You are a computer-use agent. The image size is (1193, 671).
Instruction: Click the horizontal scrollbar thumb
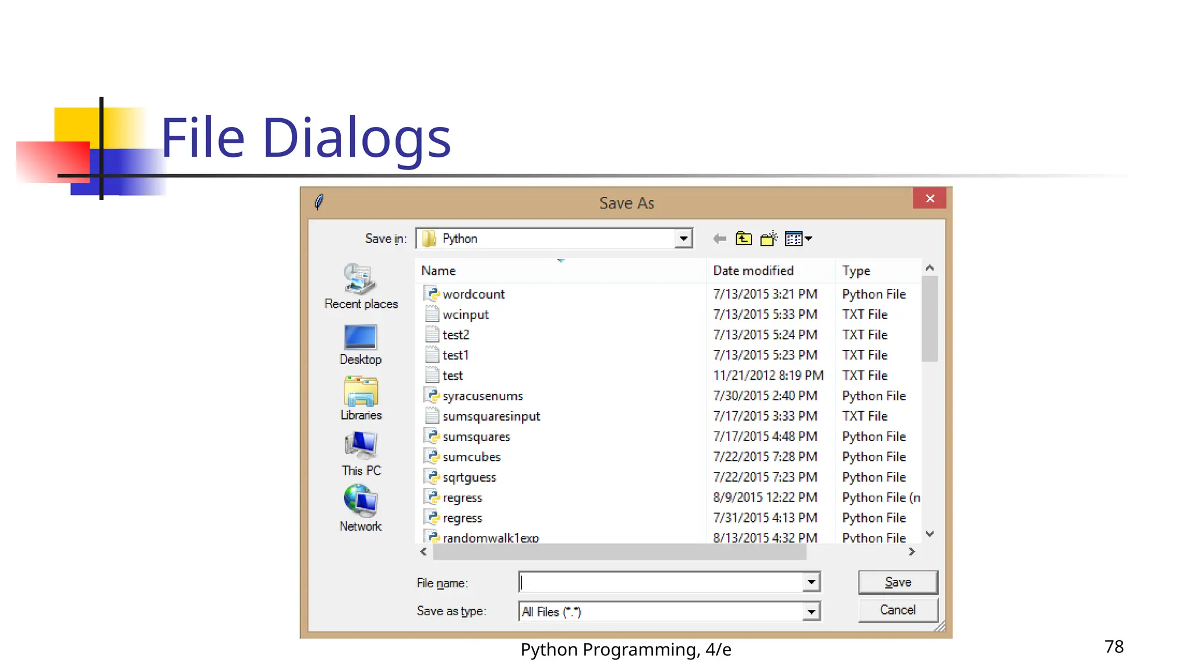click(x=619, y=552)
